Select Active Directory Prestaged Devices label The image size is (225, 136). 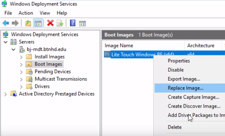tap(57, 94)
